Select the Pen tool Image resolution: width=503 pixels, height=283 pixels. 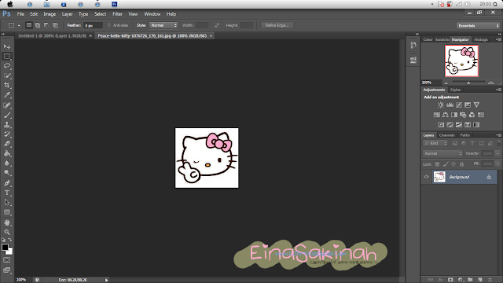(7, 183)
